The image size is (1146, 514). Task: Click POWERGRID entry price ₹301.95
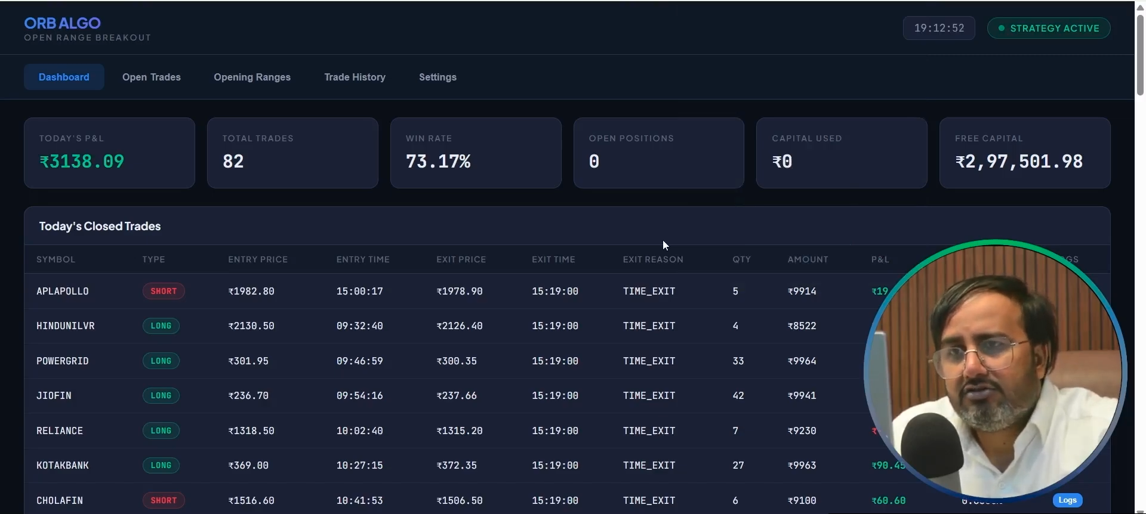tap(248, 361)
